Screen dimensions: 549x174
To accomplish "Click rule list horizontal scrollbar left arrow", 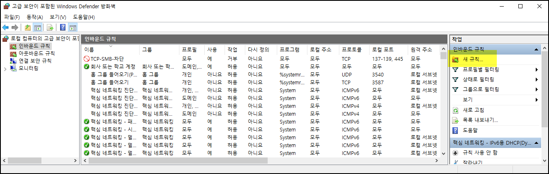I will click(x=85, y=160).
